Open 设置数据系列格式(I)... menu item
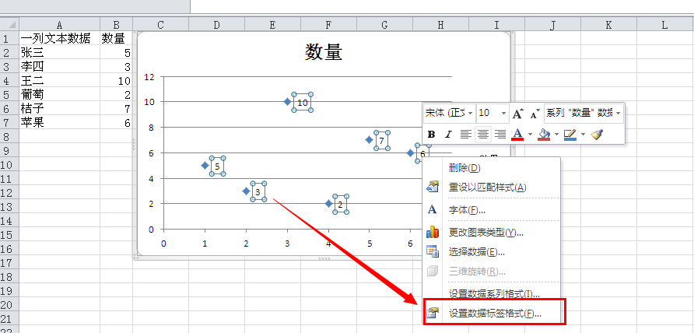Screen dimensions: 694x333 click(492, 293)
